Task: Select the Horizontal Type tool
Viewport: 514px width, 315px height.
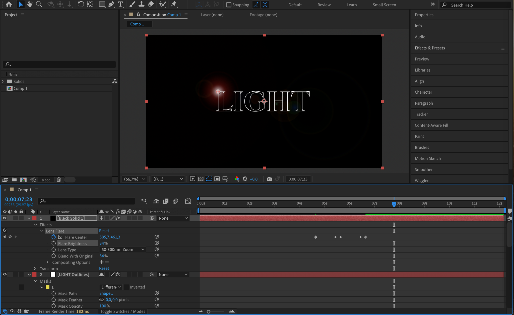Action: point(121,4)
